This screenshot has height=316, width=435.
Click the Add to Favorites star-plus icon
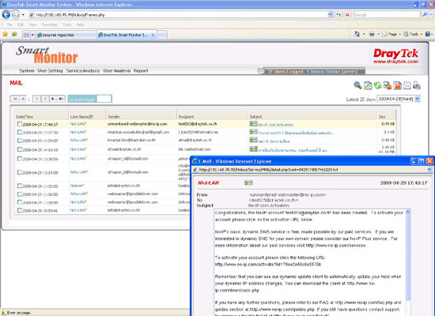pos(14,35)
